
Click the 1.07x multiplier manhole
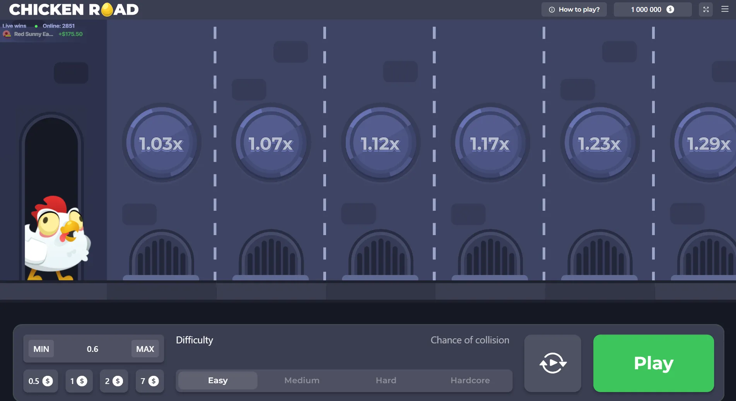[x=271, y=143]
